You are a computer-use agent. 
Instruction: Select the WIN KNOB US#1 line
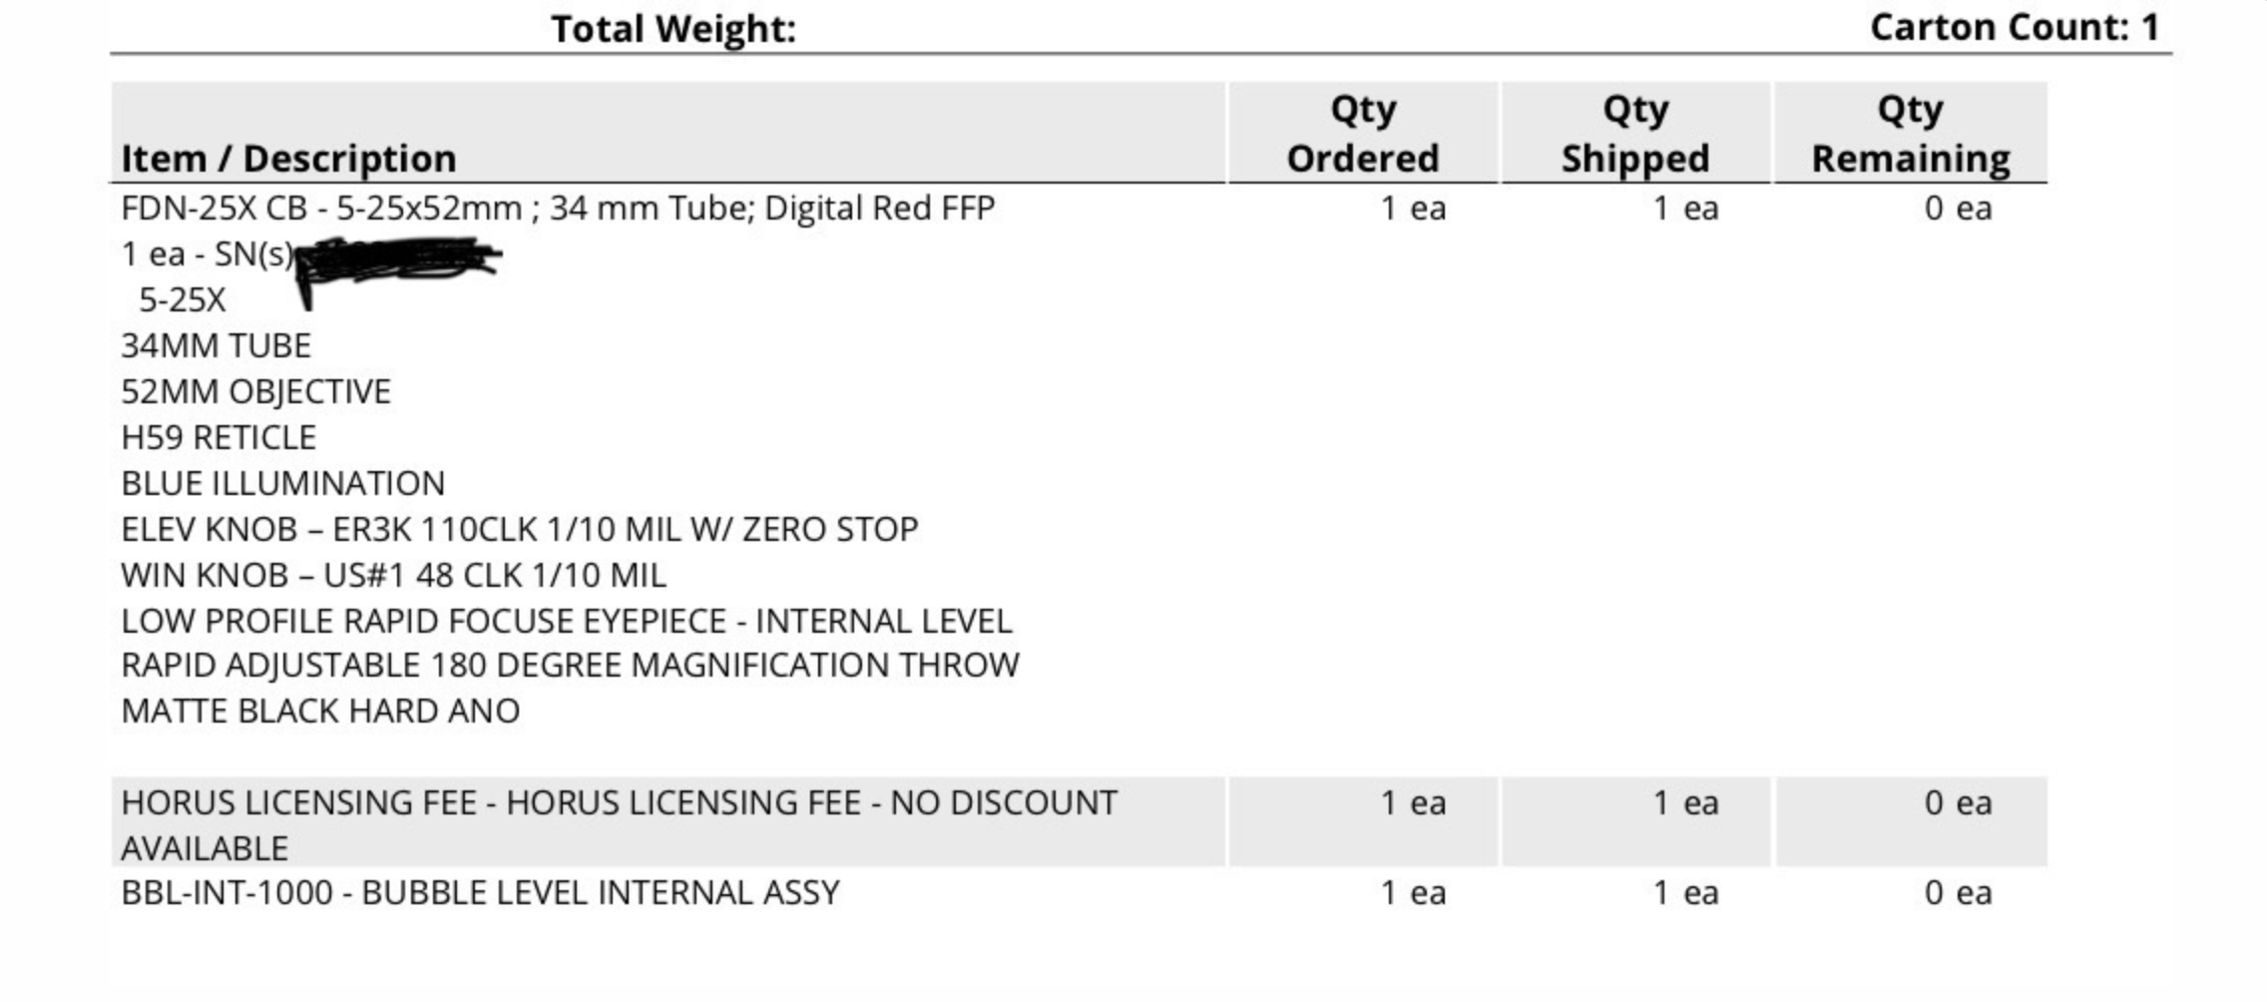pyautogui.click(x=393, y=575)
